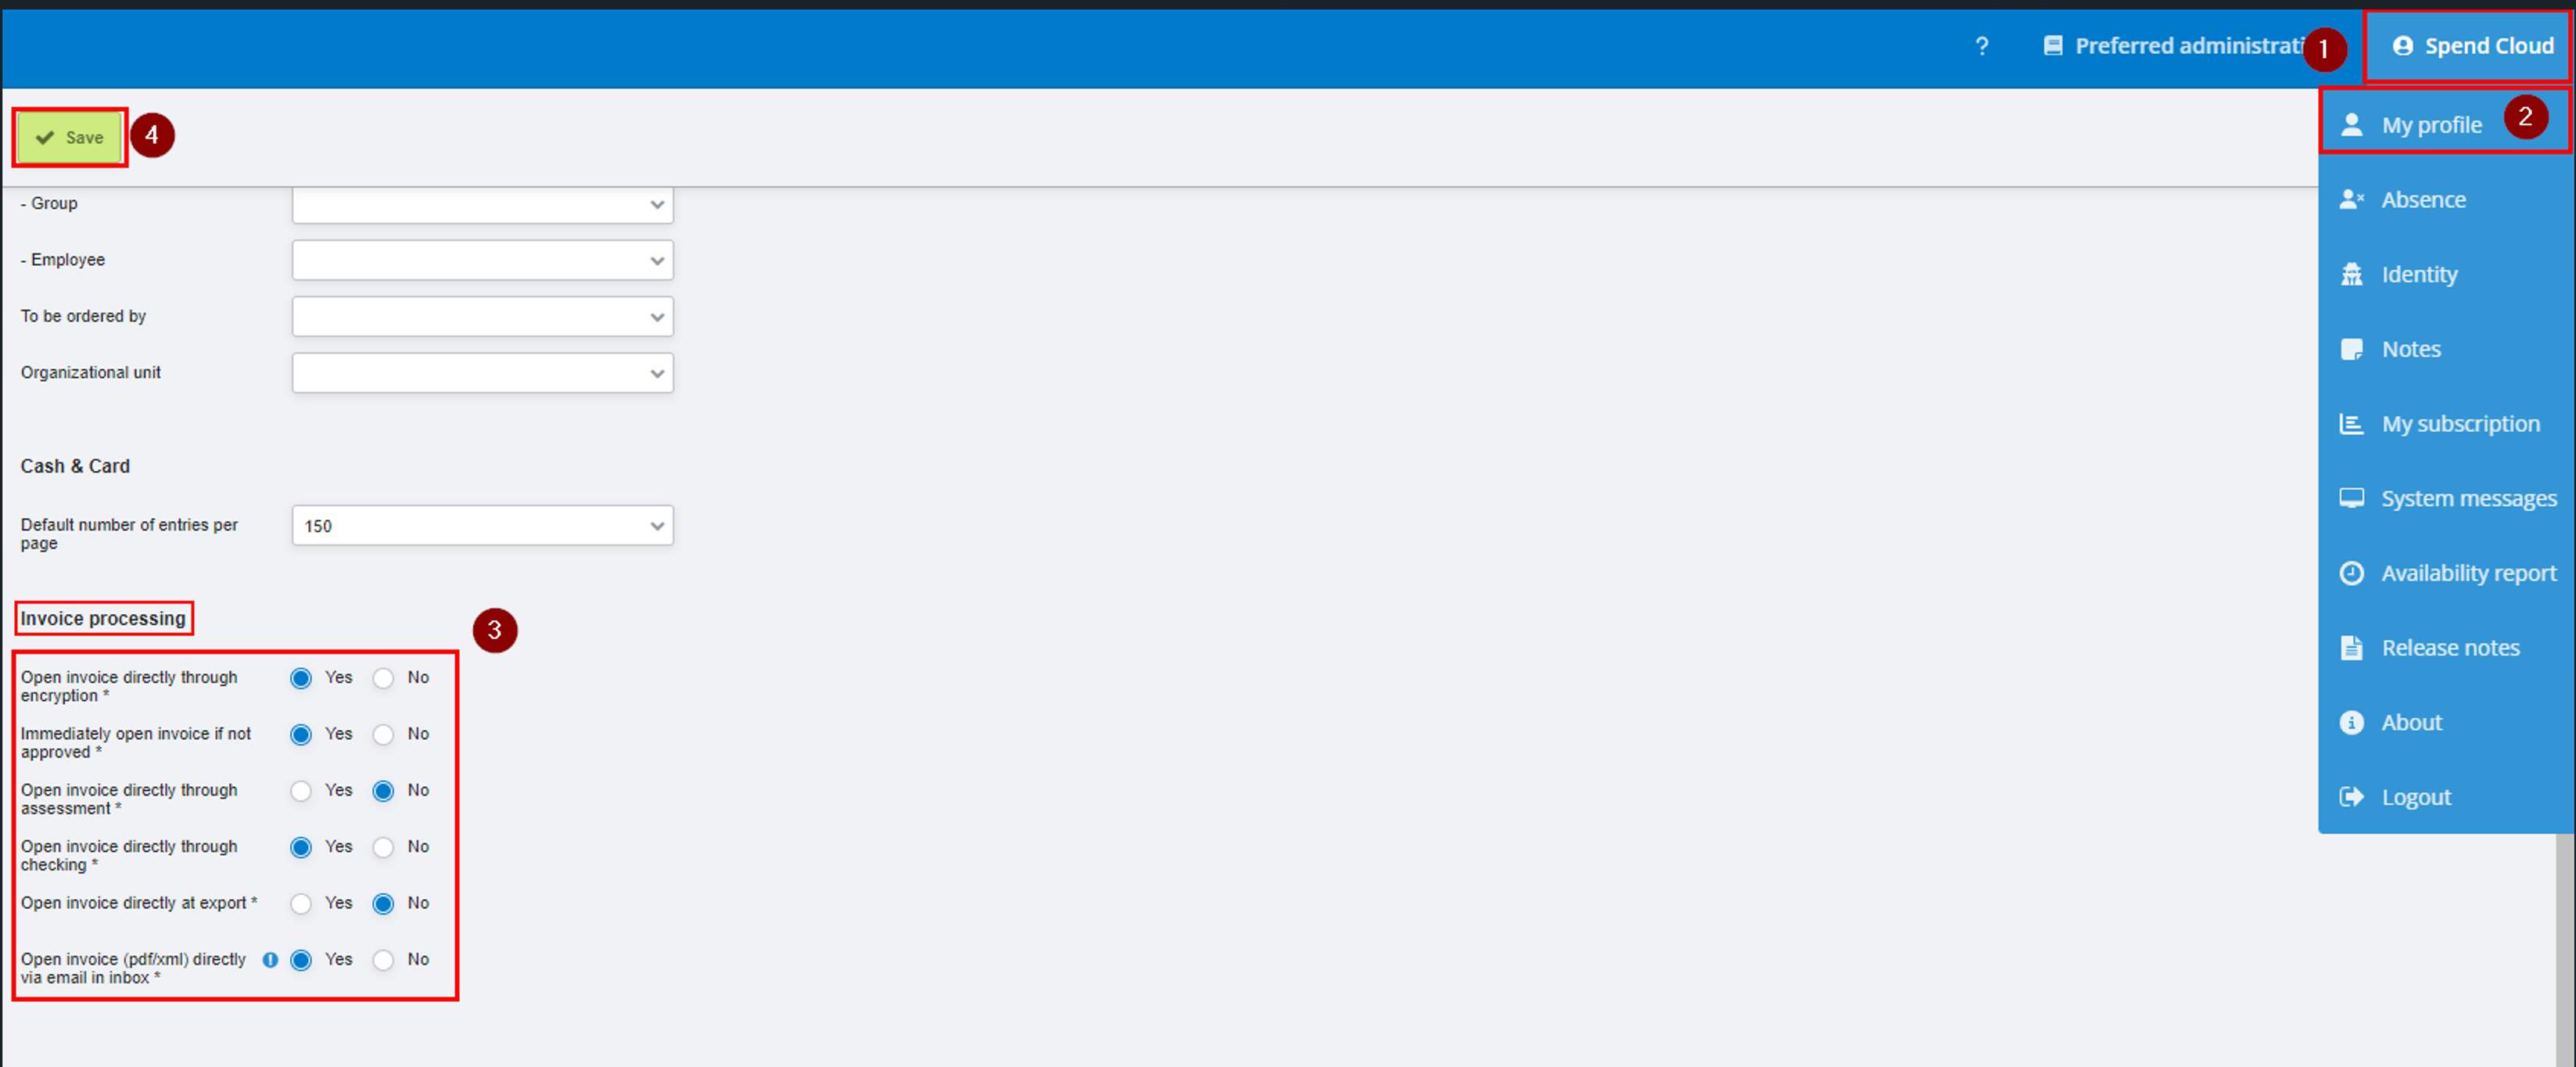
Task: Select Yes for open invoice at export
Action: click(x=301, y=905)
